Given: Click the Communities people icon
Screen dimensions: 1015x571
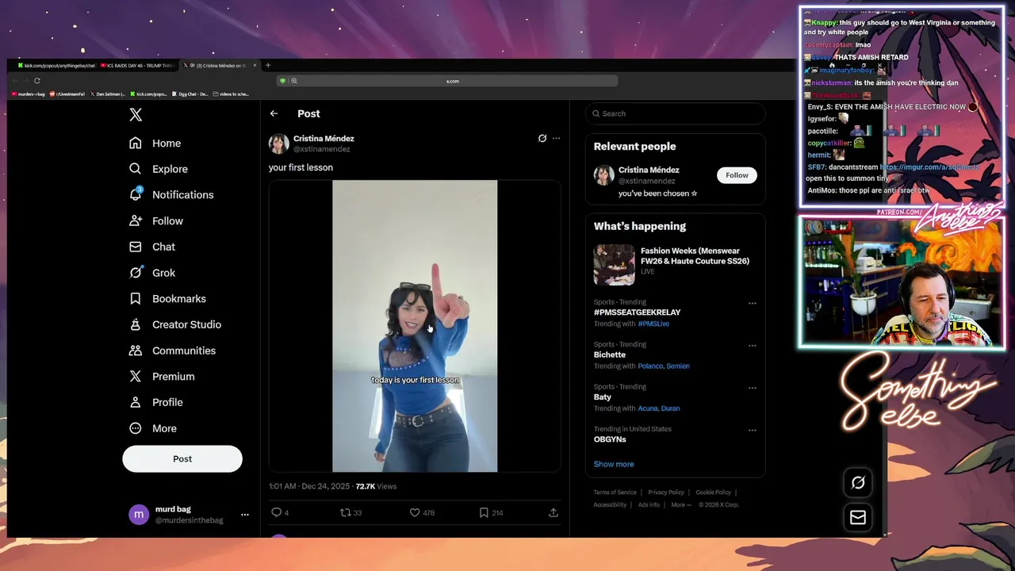Looking at the screenshot, I should (x=136, y=351).
